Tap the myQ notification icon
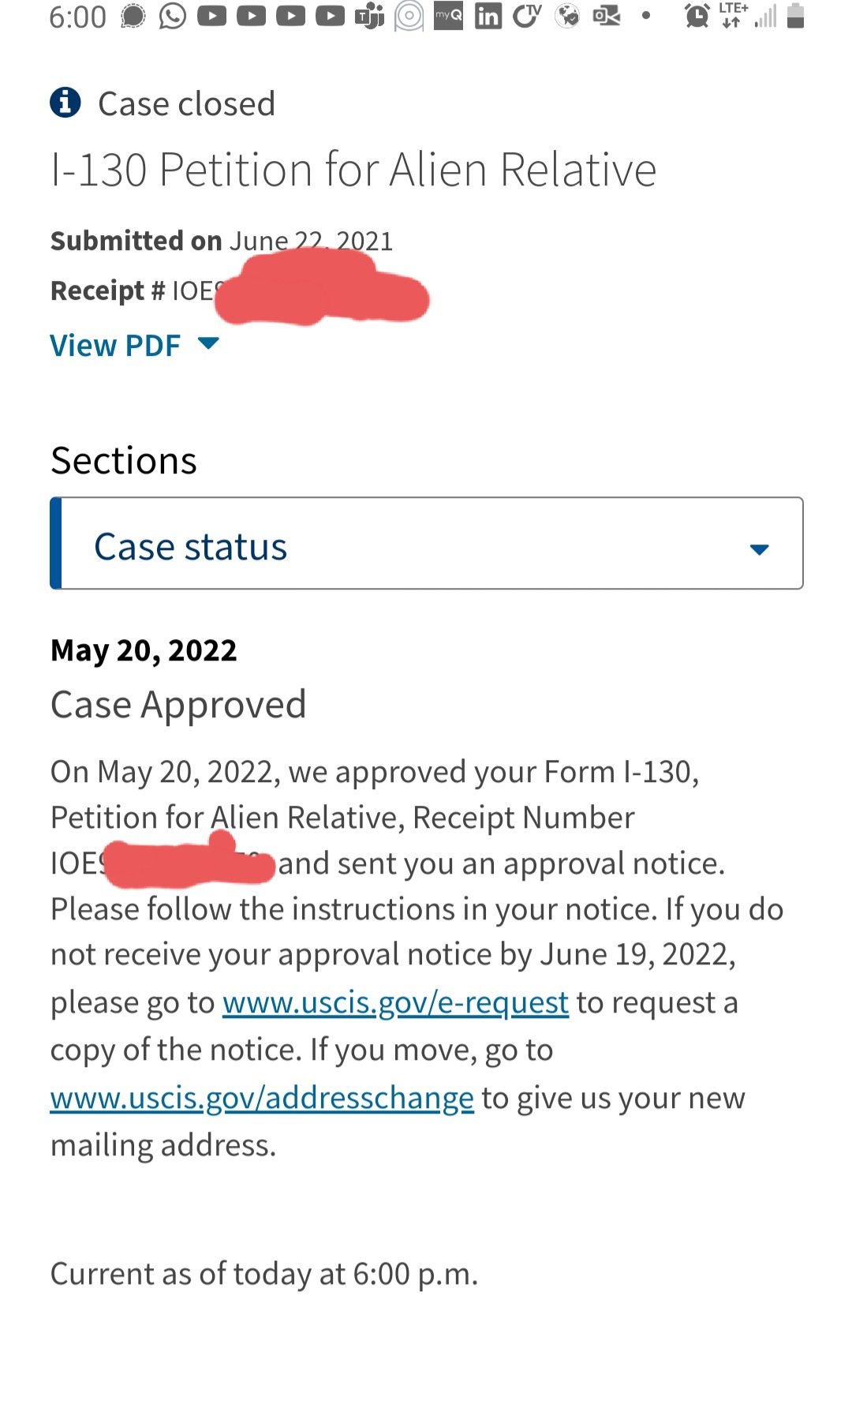Screen dimensions: 852x1419 (449, 16)
